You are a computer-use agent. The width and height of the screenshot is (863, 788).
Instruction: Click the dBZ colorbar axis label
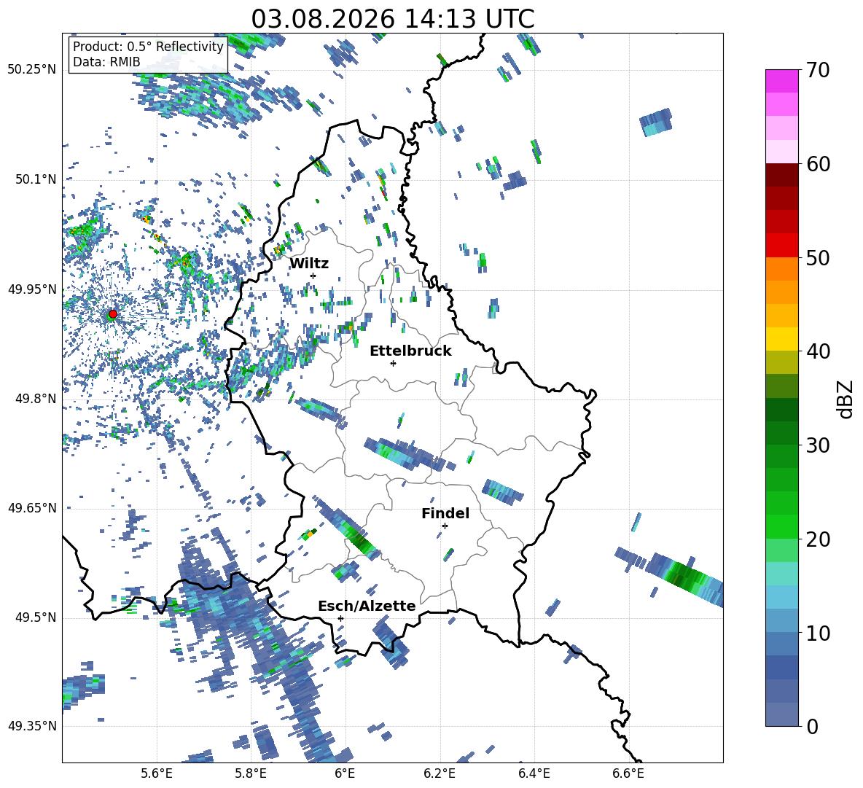pos(846,399)
